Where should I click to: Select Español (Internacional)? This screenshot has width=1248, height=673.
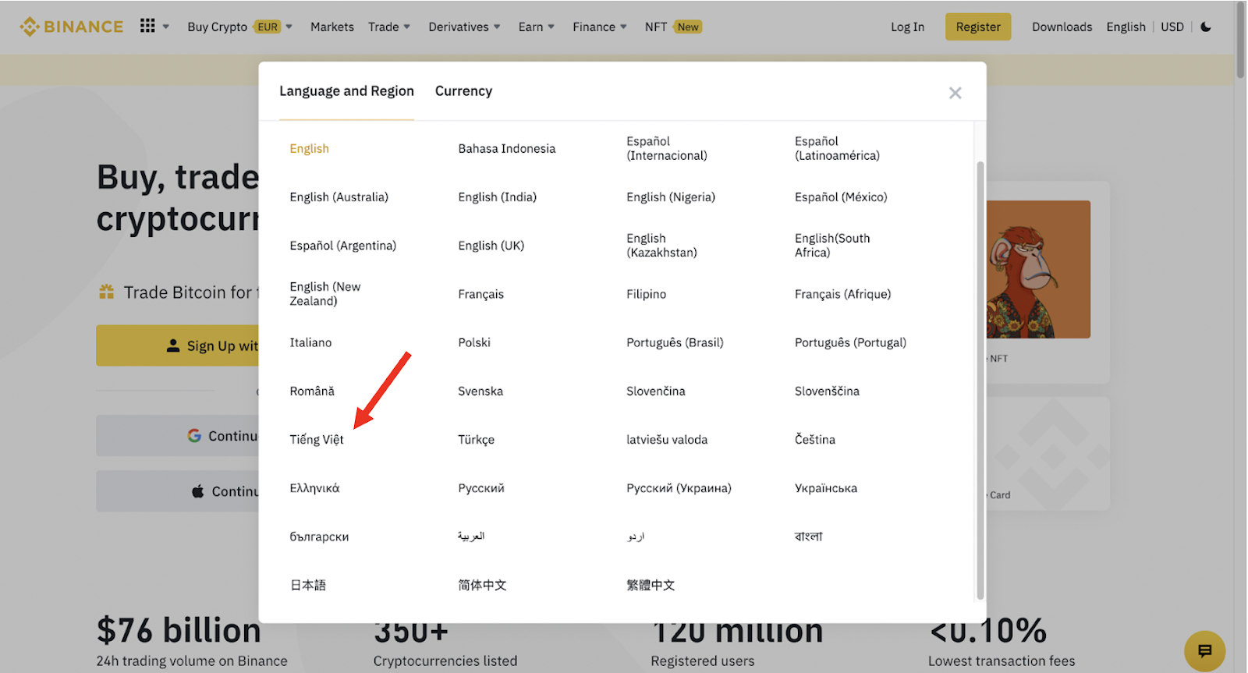(667, 148)
